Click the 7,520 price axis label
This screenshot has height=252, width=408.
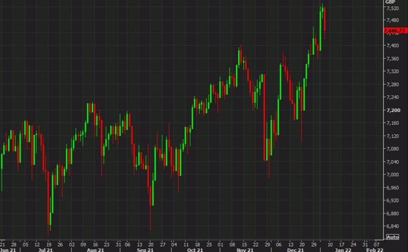click(393, 8)
